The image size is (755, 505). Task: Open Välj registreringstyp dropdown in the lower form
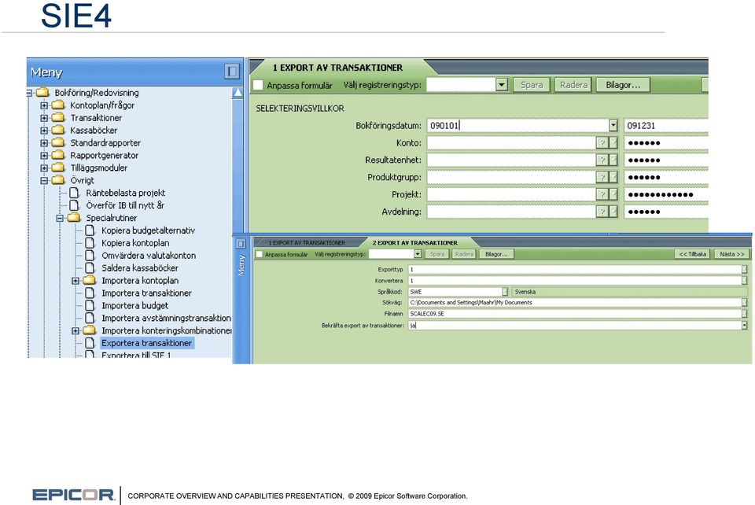pyautogui.click(x=418, y=254)
